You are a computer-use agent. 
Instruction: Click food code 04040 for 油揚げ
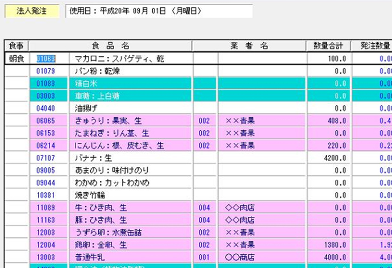(45, 108)
